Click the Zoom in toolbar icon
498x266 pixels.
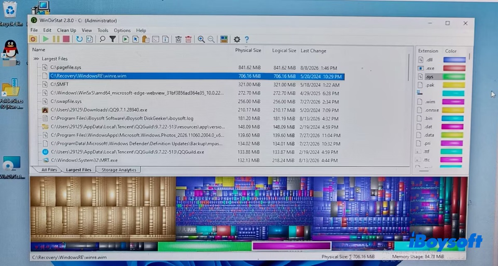201,39
